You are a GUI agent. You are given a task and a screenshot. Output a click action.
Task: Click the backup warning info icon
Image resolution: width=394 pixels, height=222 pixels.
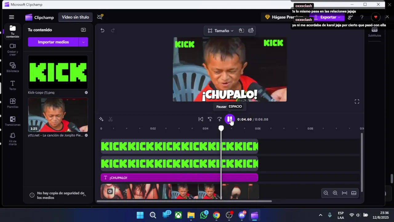coord(32,195)
